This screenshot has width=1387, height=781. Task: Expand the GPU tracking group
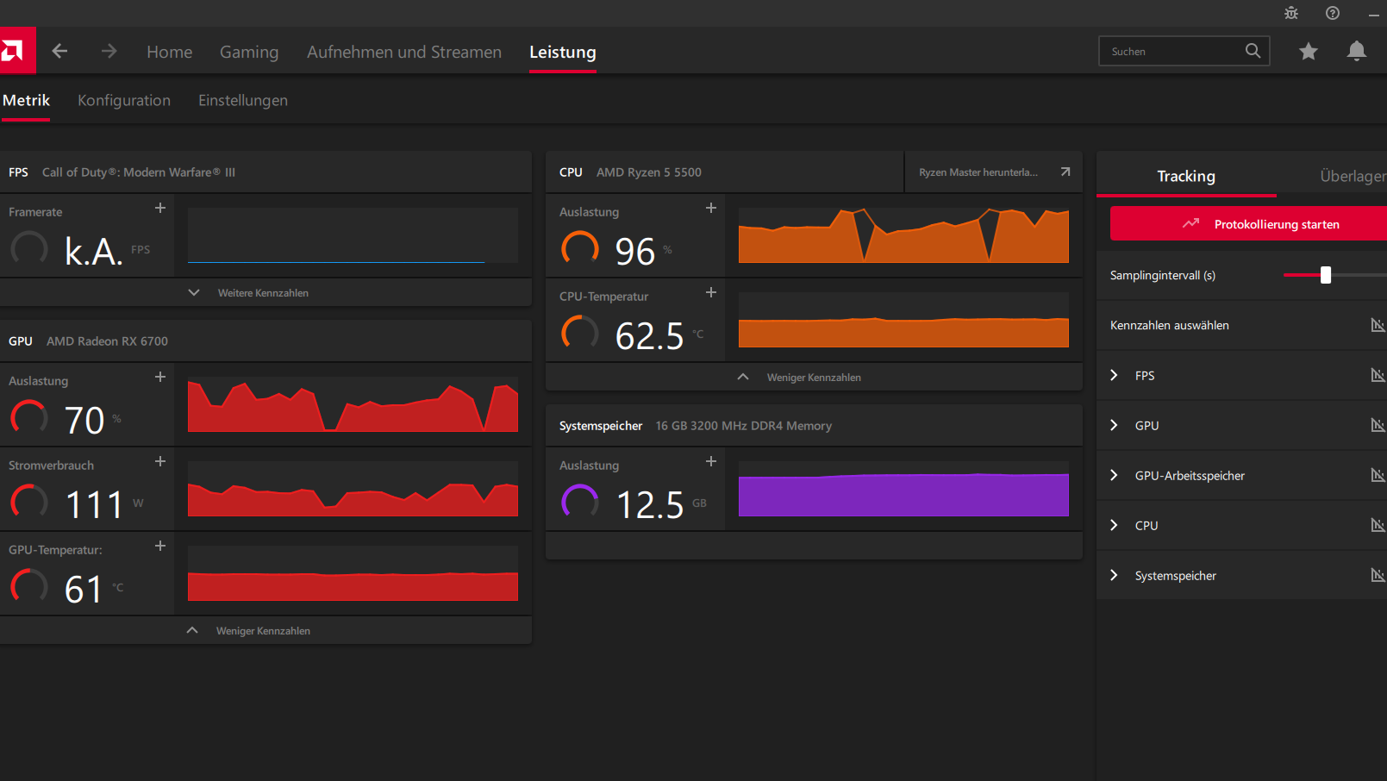pyautogui.click(x=1114, y=425)
